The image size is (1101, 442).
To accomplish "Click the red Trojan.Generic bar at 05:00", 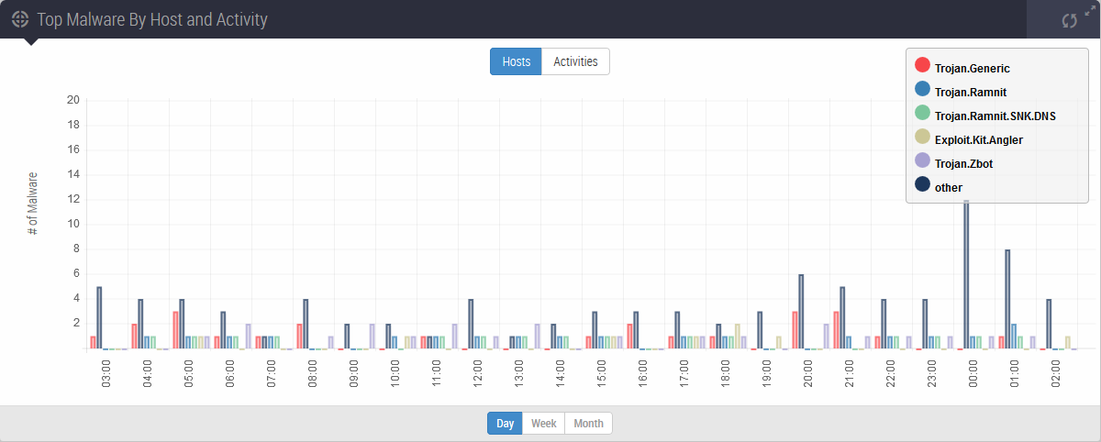I will 175,330.
